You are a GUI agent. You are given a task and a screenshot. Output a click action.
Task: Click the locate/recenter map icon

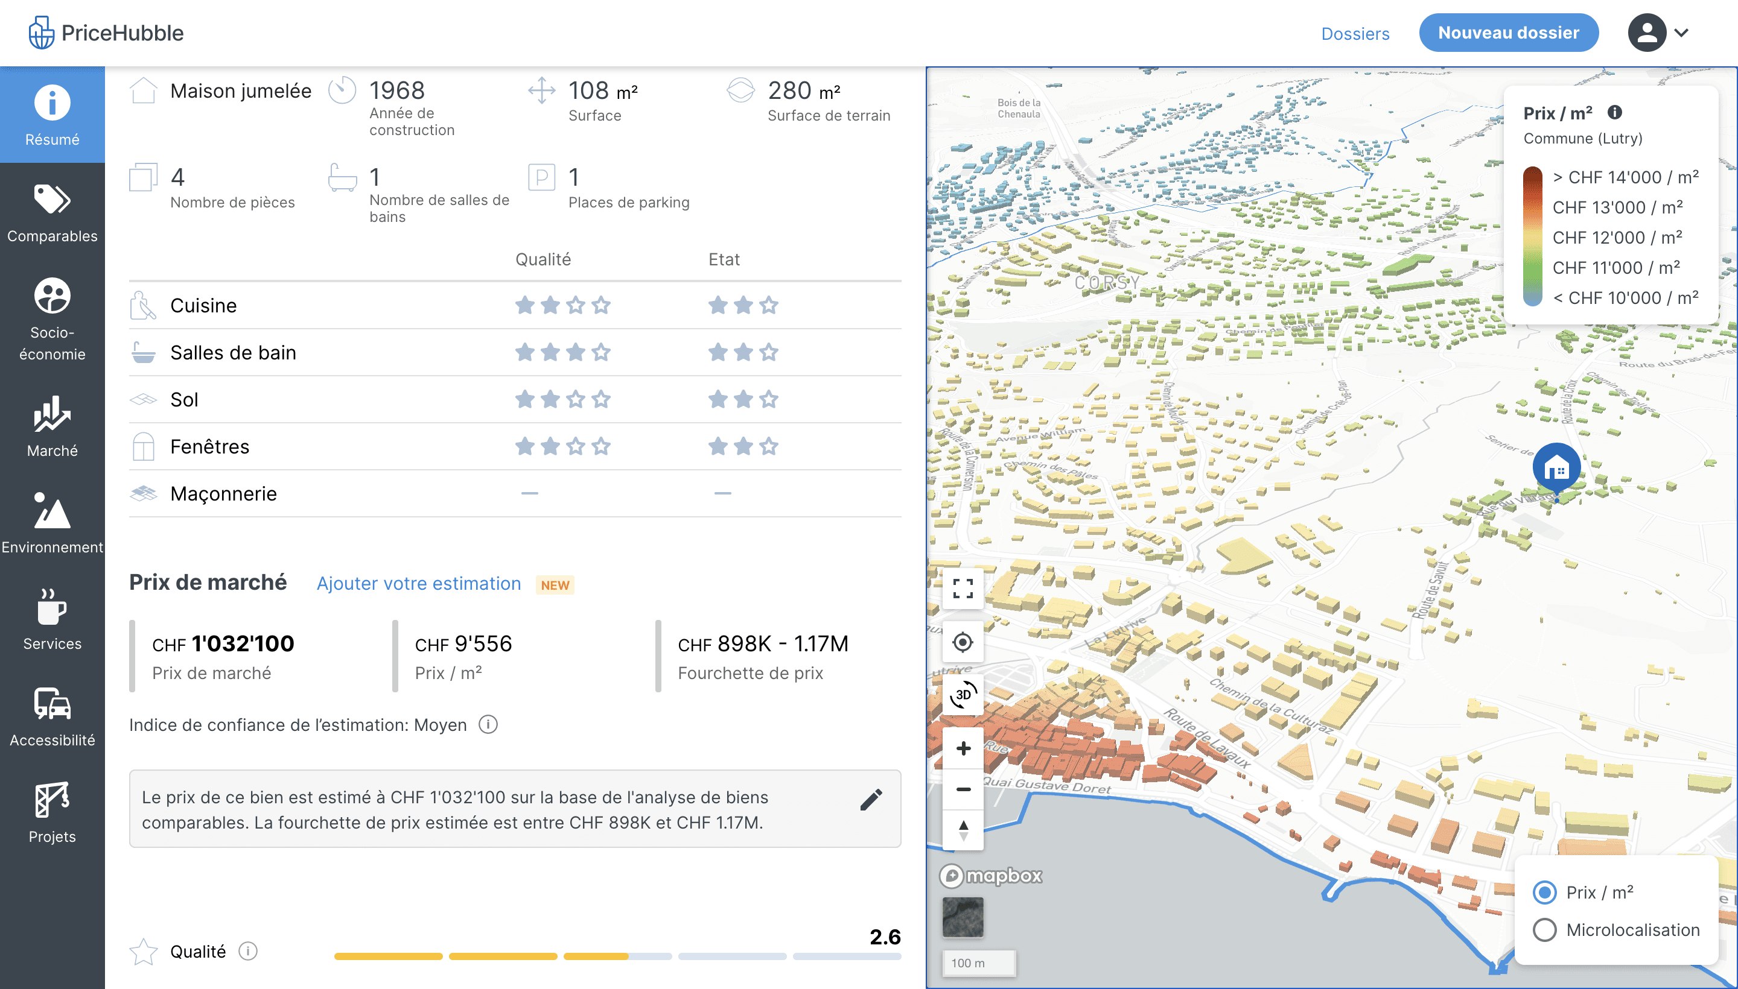pyautogui.click(x=963, y=642)
